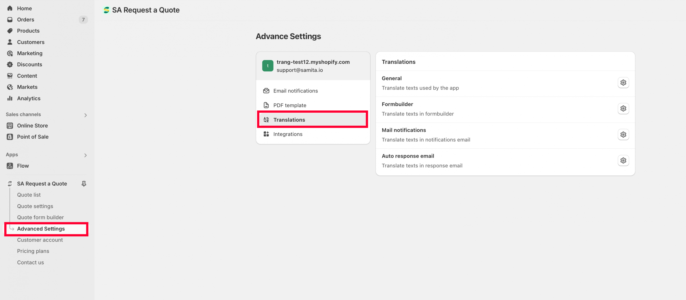Open Online Store label
The image size is (686, 300).
coord(32,126)
